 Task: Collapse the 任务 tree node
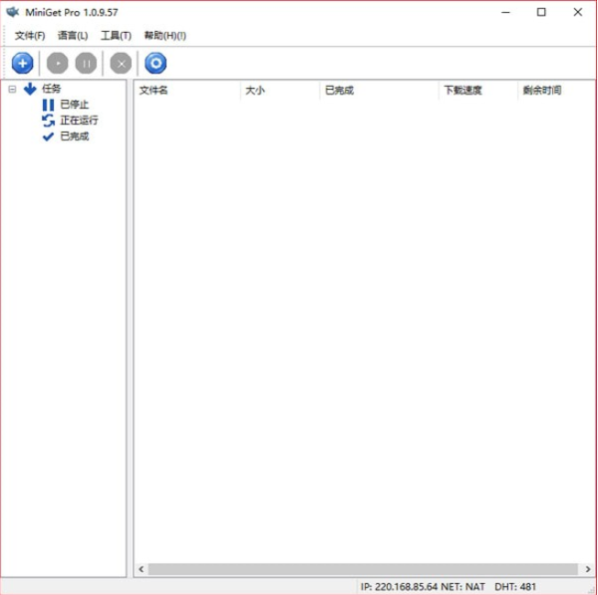[x=12, y=89]
